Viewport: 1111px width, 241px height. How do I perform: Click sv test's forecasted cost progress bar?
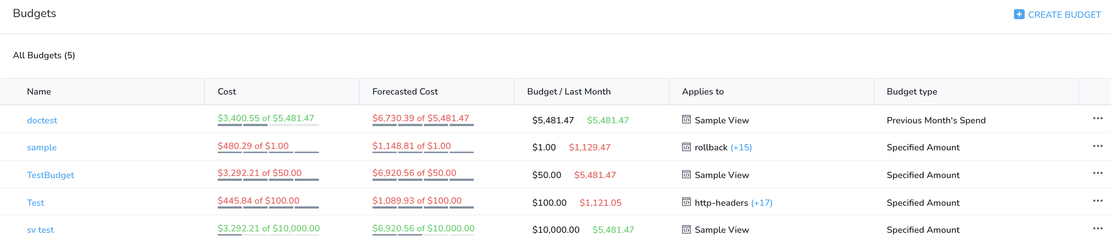click(x=423, y=235)
